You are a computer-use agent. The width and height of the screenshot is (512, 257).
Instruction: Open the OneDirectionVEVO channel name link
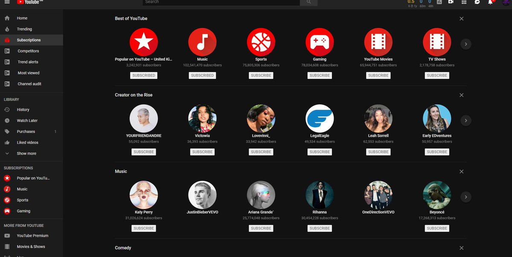[x=378, y=212]
